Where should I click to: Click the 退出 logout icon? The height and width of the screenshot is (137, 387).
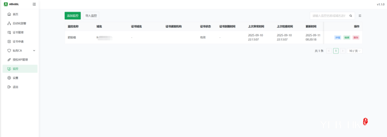[9, 87]
